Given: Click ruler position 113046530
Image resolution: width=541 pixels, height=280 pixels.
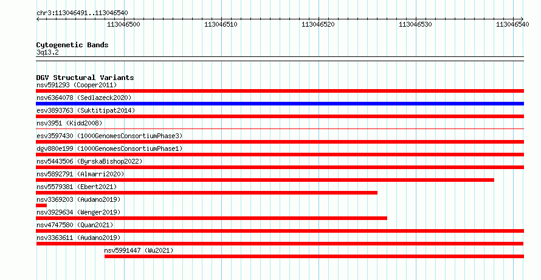Looking at the screenshot, I should [x=415, y=24].
